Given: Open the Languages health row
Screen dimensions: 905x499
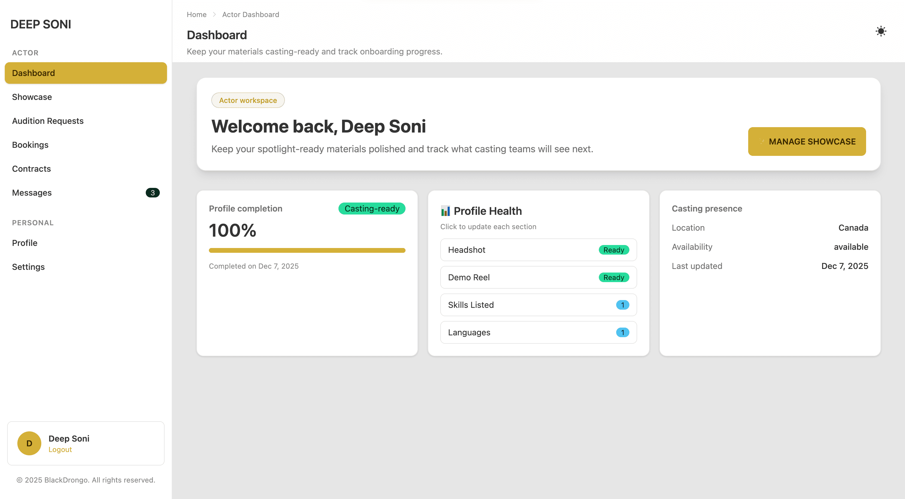Looking at the screenshot, I should click(538, 332).
